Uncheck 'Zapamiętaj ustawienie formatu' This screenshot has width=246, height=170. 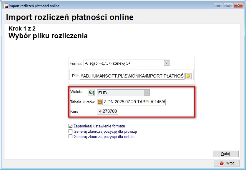coord(70,126)
